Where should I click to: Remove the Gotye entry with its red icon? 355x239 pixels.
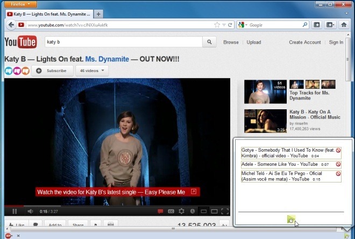338,150
